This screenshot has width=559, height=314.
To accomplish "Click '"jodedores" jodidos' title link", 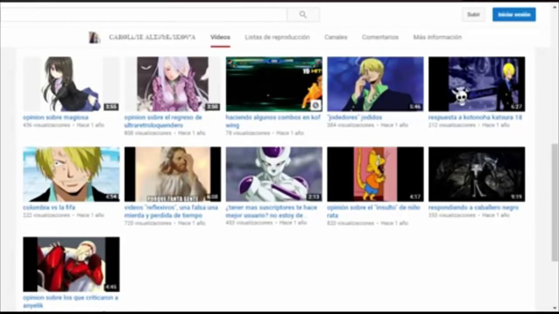I will point(354,117).
